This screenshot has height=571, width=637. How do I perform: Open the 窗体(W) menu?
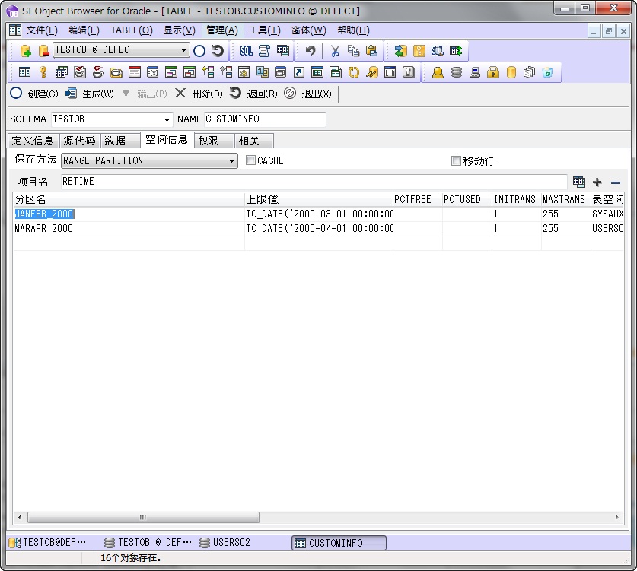(x=309, y=30)
